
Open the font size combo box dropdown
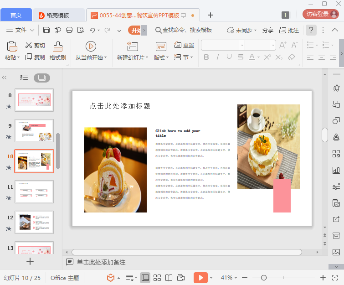[273, 45]
